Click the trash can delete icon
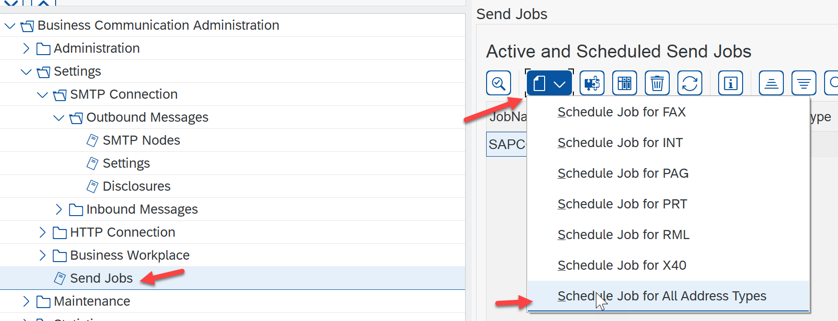Image resolution: width=838 pixels, height=321 pixels. tap(657, 83)
